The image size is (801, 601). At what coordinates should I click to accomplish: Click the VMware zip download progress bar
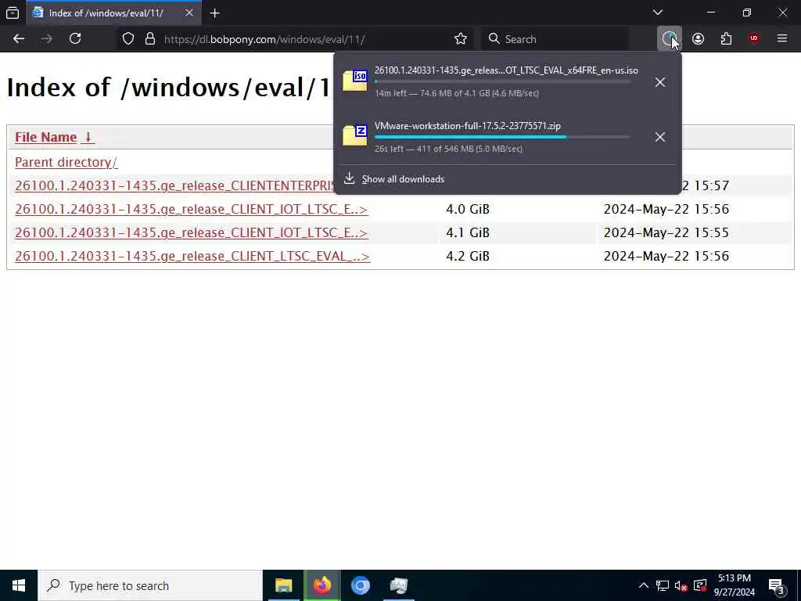[x=503, y=137]
